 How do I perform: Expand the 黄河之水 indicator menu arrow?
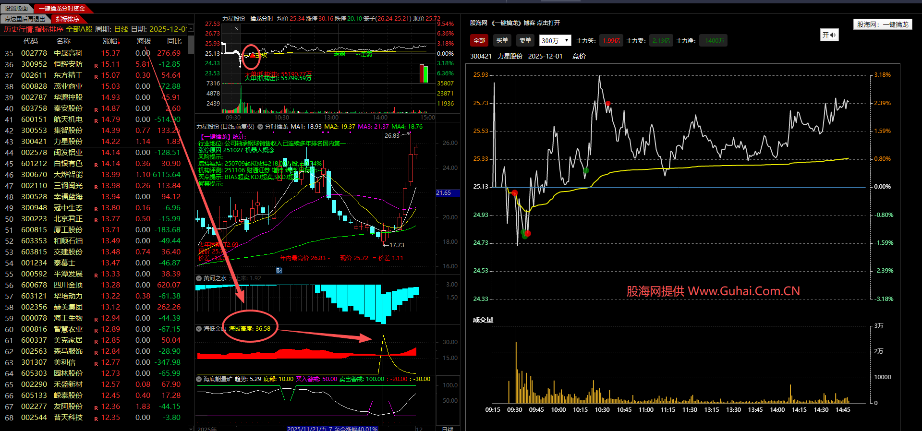click(x=199, y=278)
